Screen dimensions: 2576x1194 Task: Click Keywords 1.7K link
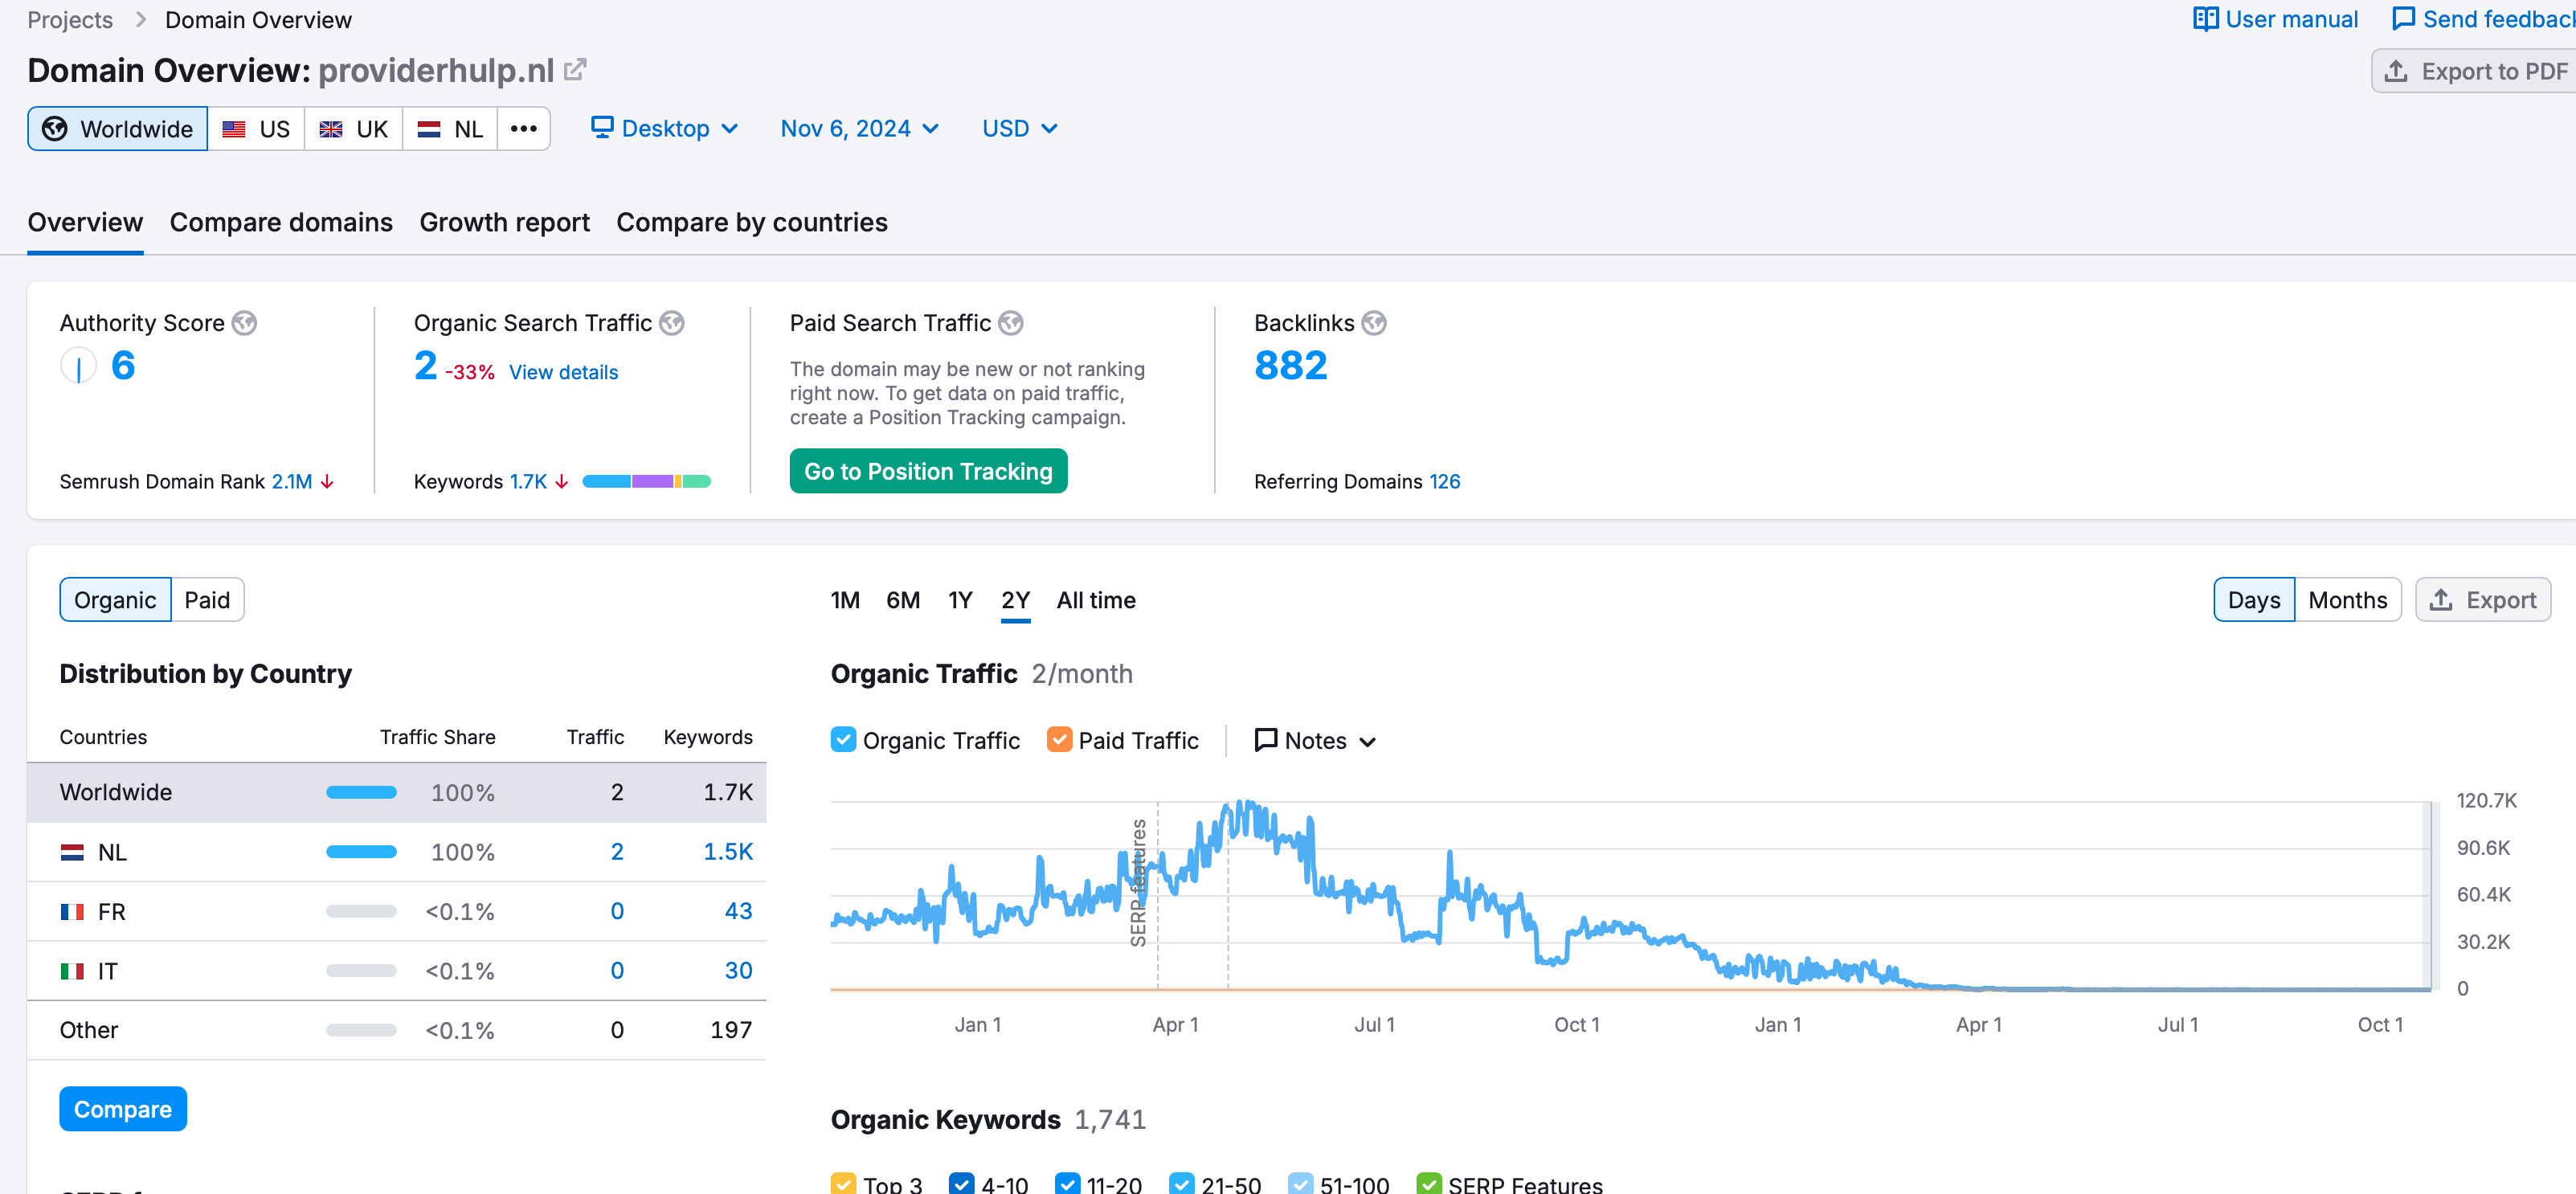(528, 482)
